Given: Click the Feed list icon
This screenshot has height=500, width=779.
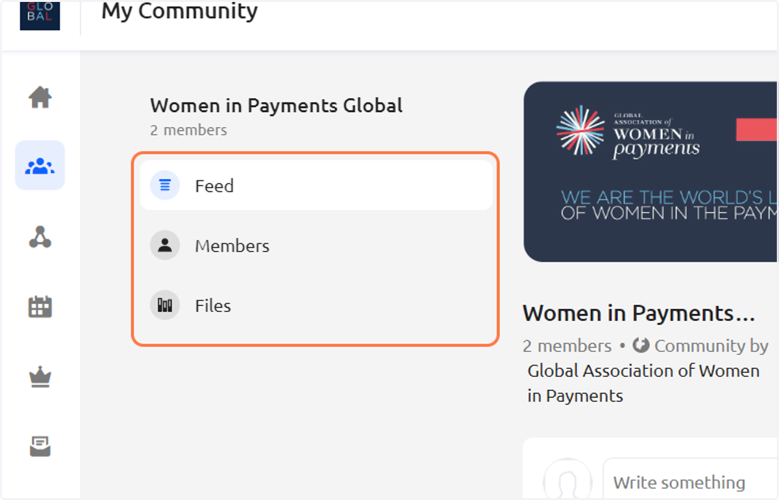Looking at the screenshot, I should 165,185.
